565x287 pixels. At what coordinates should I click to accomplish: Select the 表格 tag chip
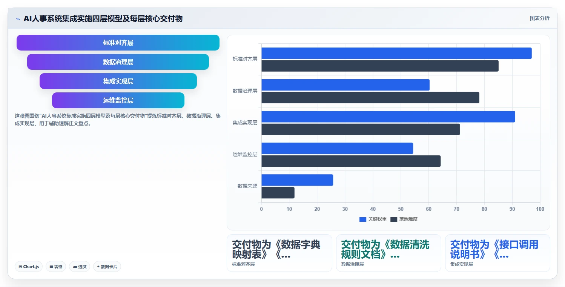(56, 267)
